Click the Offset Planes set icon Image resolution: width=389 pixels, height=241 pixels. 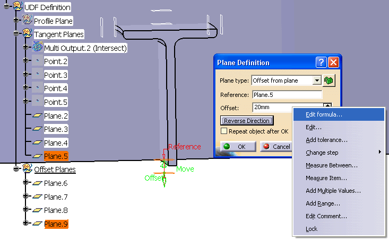[x=27, y=168]
